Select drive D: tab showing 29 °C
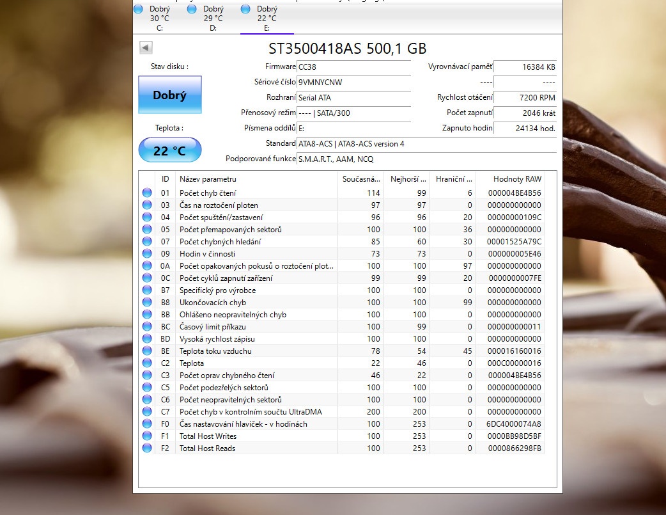The height and width of the screenshot is (515, 666). click(213, 19)
